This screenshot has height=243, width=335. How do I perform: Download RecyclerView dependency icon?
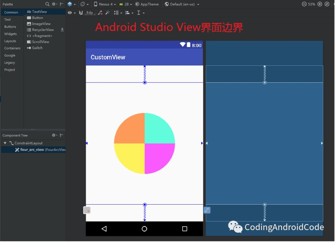(62, 30)
